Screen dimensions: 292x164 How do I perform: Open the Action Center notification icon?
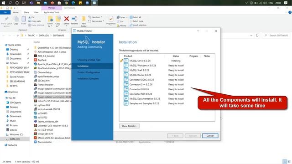286,3
